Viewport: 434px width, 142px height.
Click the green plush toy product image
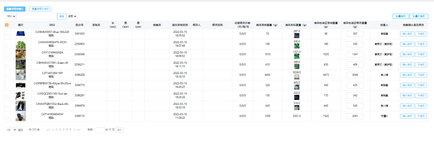(20, 44)
